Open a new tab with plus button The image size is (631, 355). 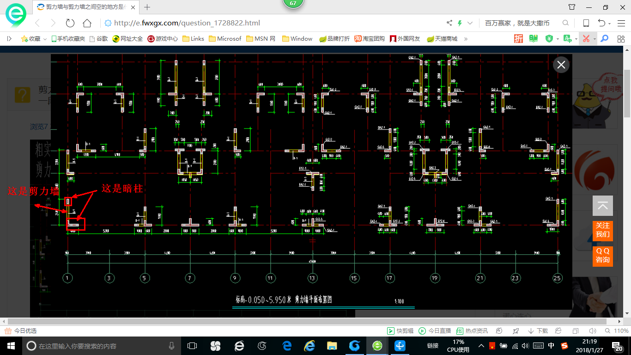(x=147, y=7)
